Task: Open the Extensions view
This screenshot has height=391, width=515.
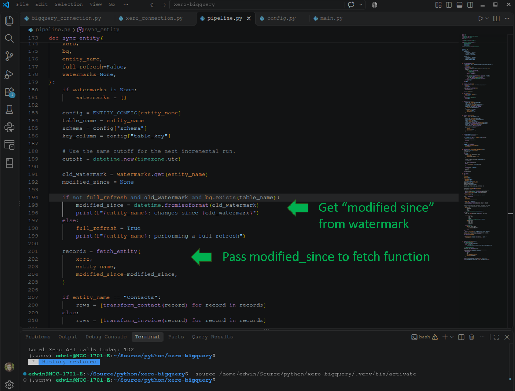Action: coord(9,92)
